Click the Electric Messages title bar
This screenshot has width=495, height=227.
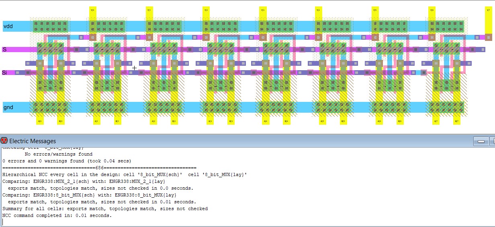coord(241,141)
